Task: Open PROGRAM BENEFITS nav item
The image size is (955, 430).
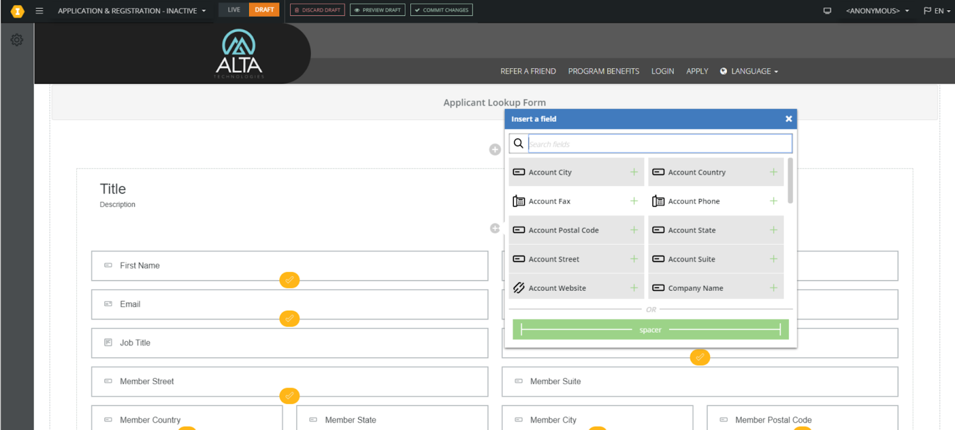Action: point(603,71)
